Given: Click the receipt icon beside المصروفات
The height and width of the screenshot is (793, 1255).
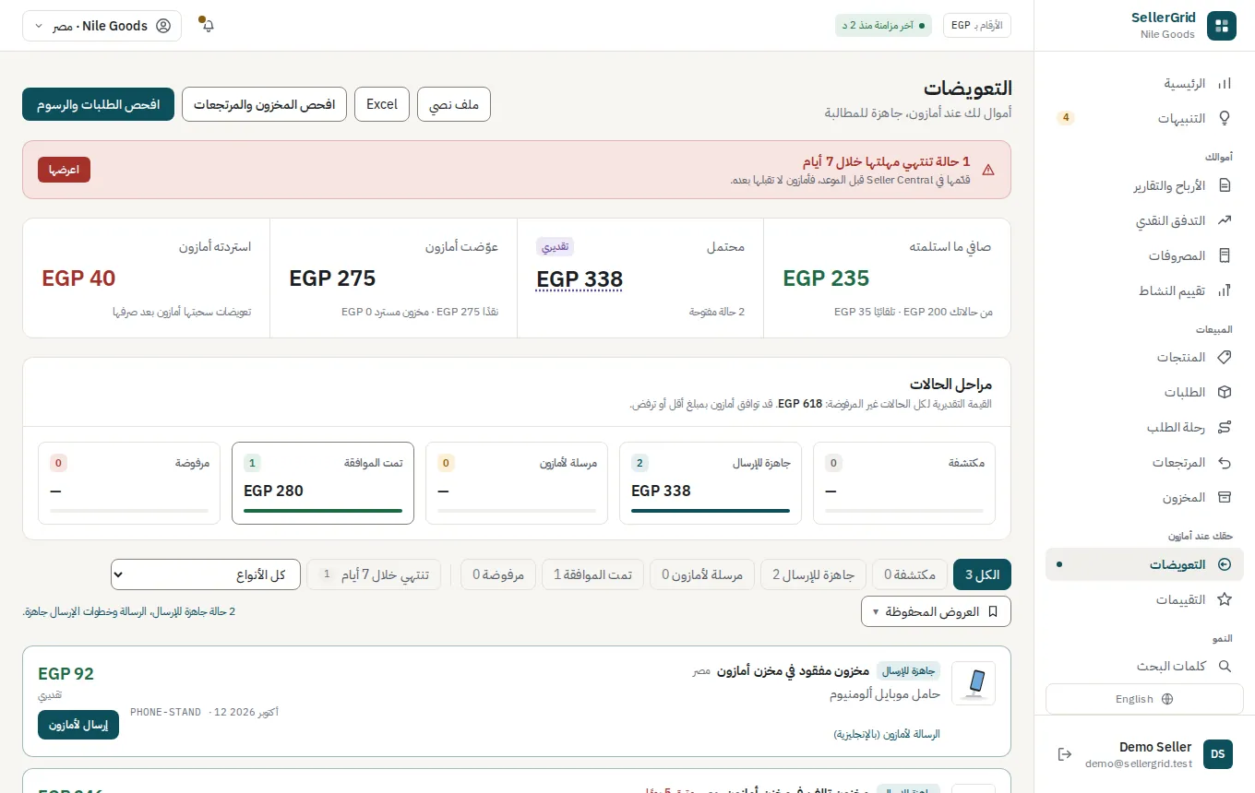Looking at the screenshot, I should (1225, 256).
